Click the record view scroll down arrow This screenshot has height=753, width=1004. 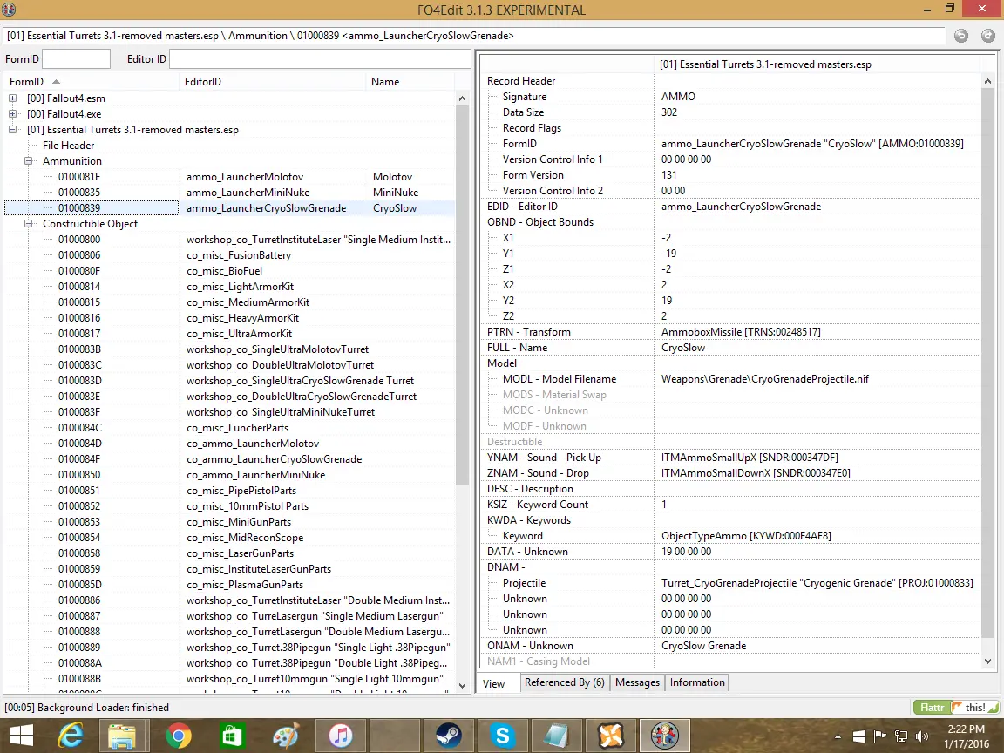pos(987,661)
